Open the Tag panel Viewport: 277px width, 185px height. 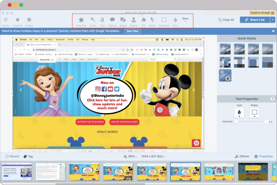[28, 156]
